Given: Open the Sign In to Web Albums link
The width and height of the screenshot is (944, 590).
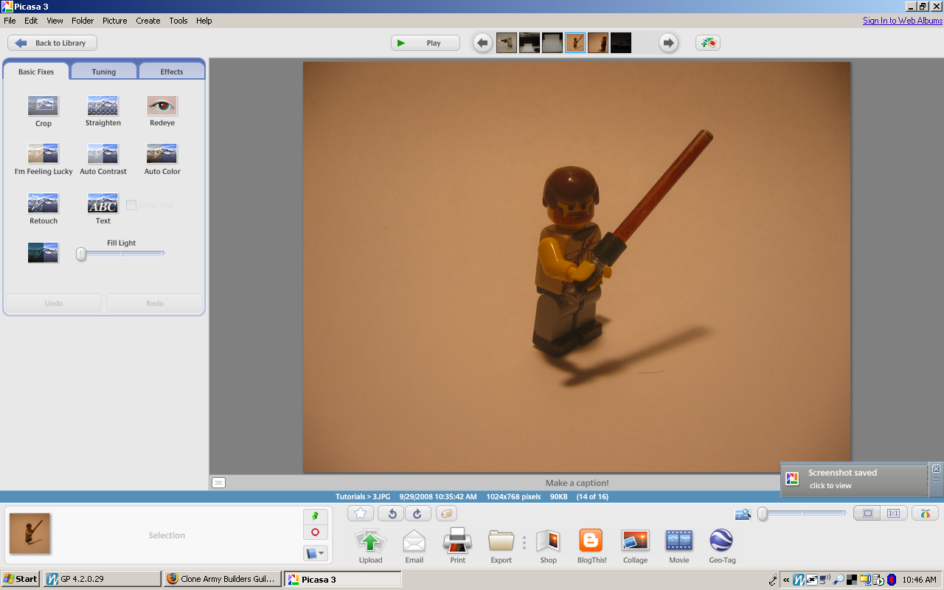Looking at the screenshot, I should click(x=903, y=21).
